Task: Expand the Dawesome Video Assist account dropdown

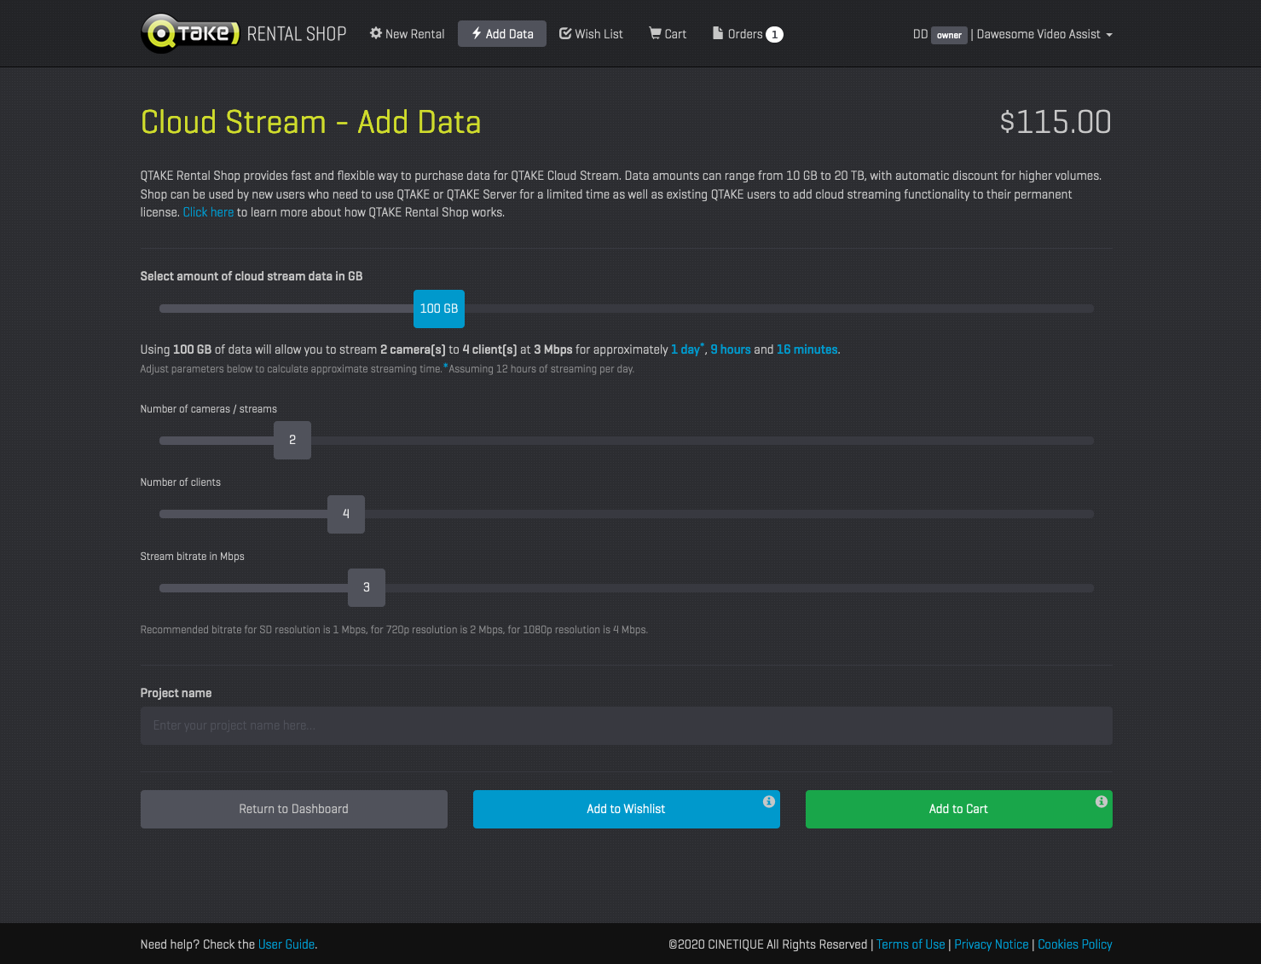Action: (1044, 34)
